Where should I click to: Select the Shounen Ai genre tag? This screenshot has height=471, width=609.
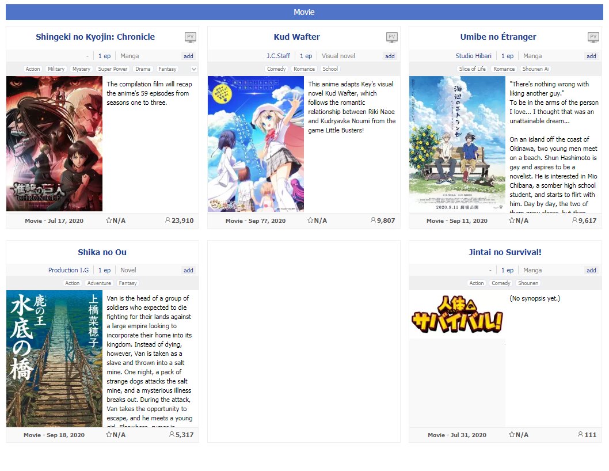(535, 69)
